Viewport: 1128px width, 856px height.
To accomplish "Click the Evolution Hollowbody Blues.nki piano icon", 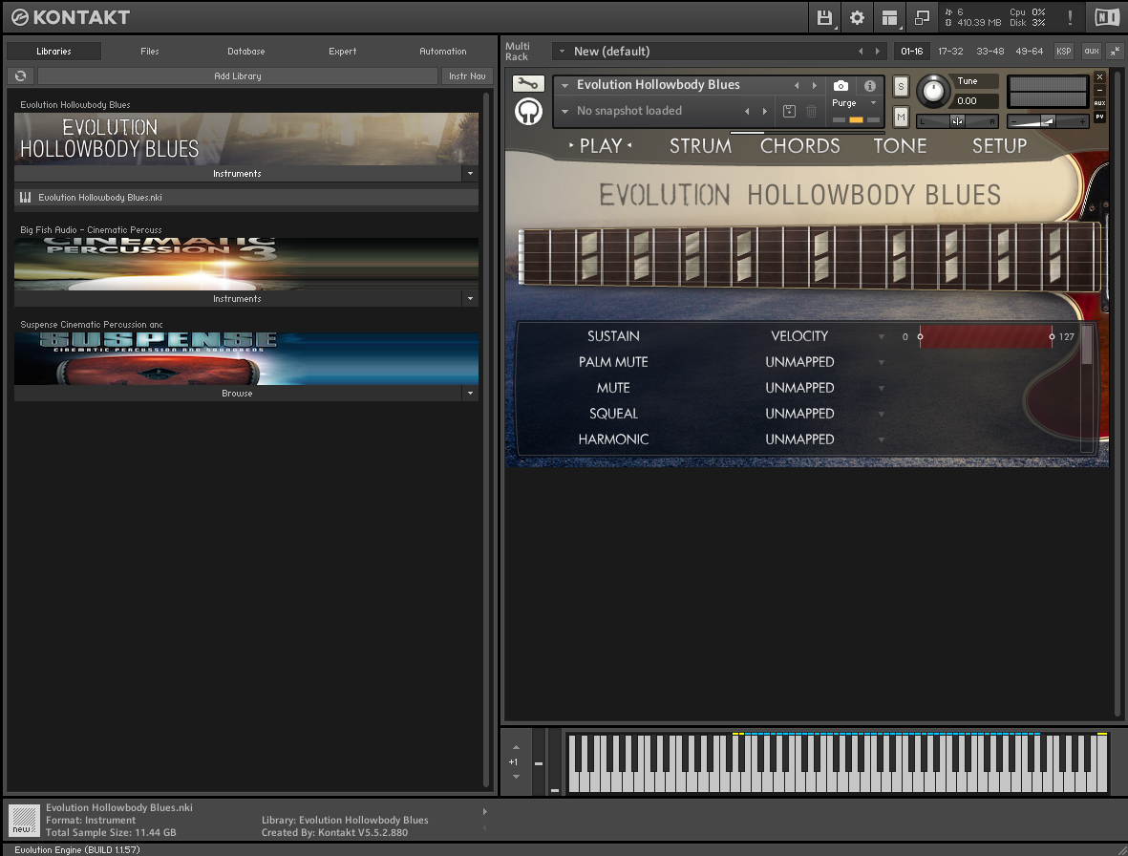I will (x=25, y=197).
